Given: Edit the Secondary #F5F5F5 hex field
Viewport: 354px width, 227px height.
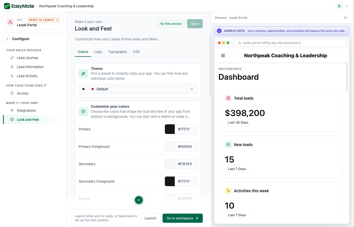Looking at the screenshot, I should point(186,164).
